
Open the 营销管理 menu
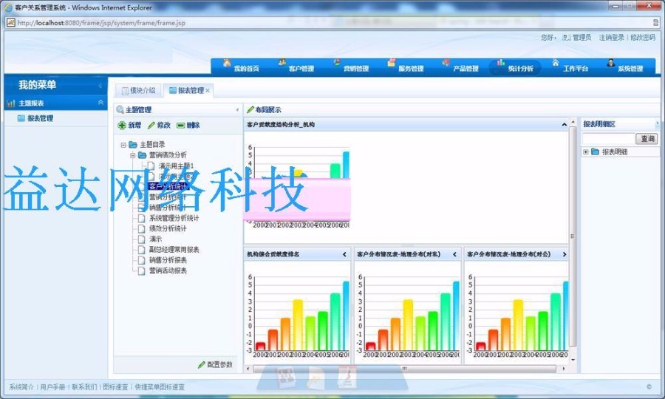[x=356, y=68]
